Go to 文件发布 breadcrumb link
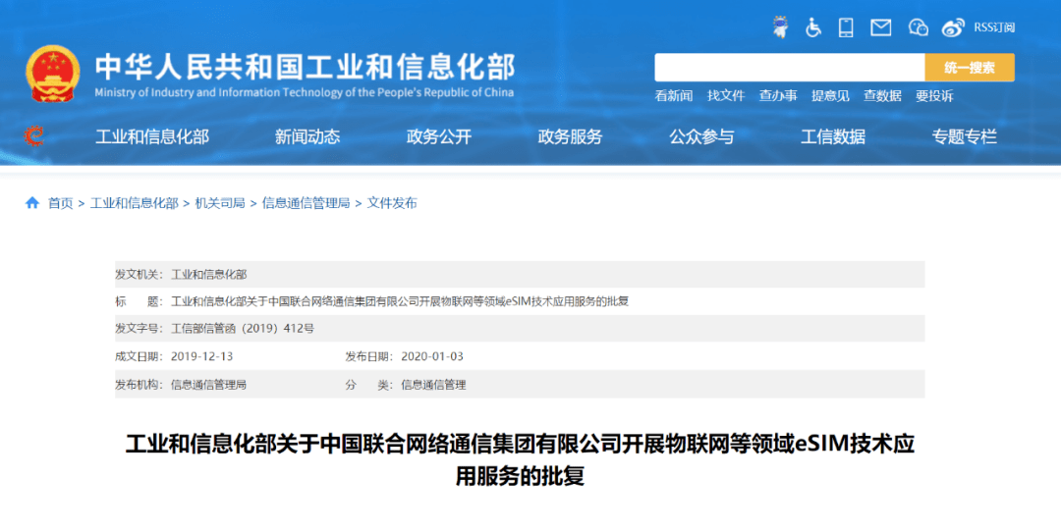 (x=392, y=203)
